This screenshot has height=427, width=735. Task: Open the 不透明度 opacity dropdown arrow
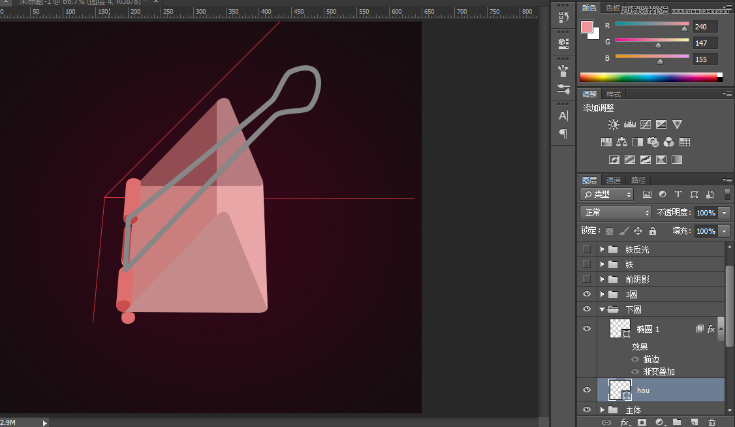click(725, 213)
